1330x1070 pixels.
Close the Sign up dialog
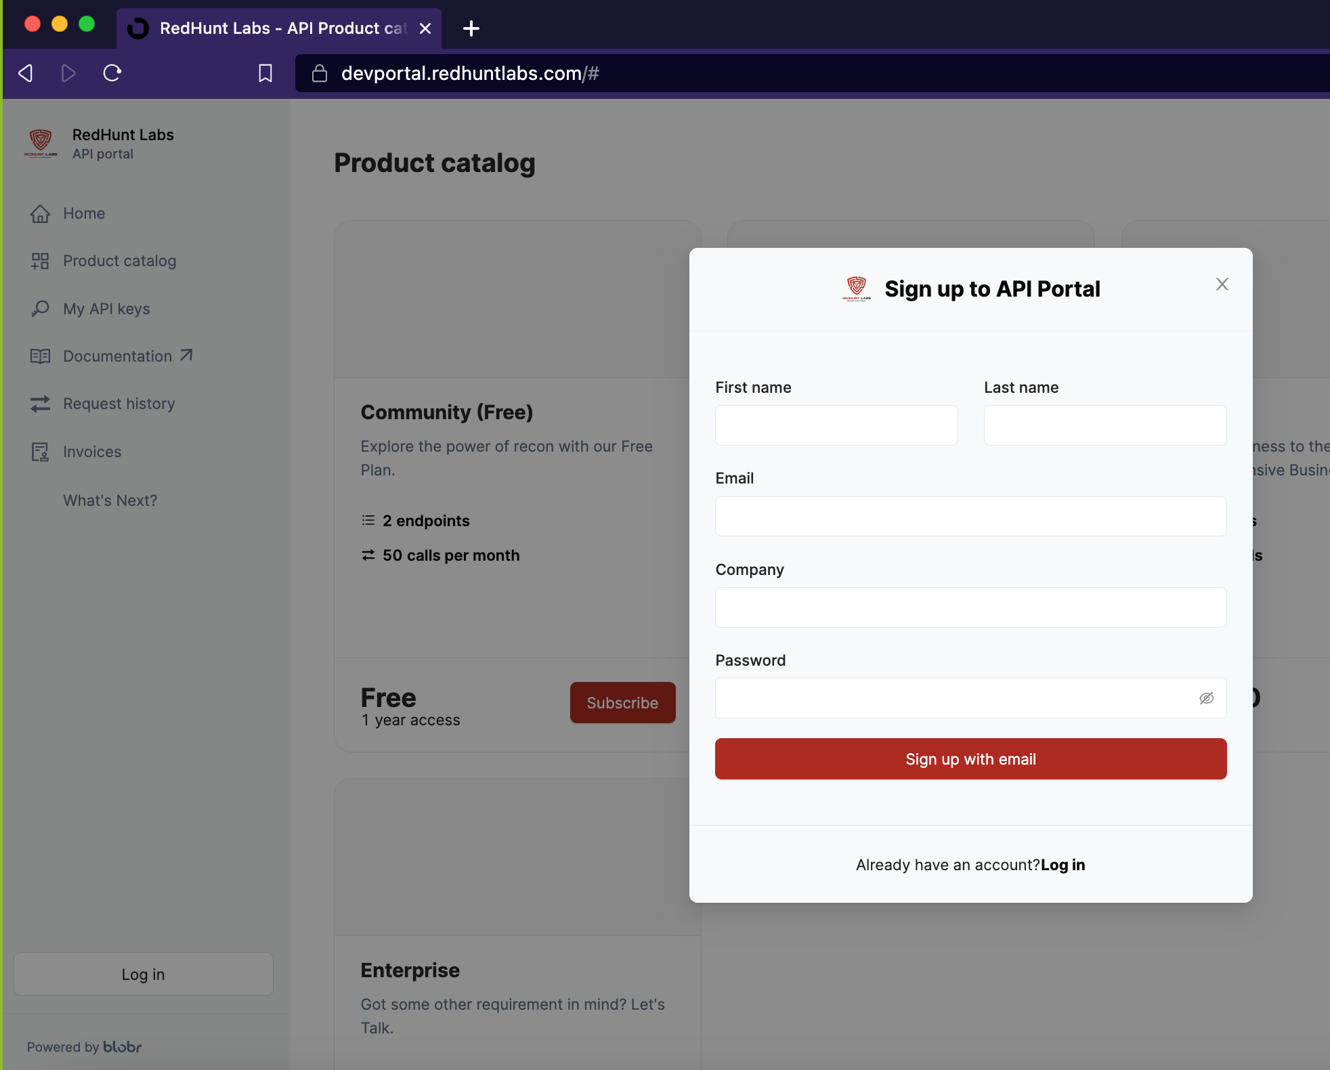1222,284
